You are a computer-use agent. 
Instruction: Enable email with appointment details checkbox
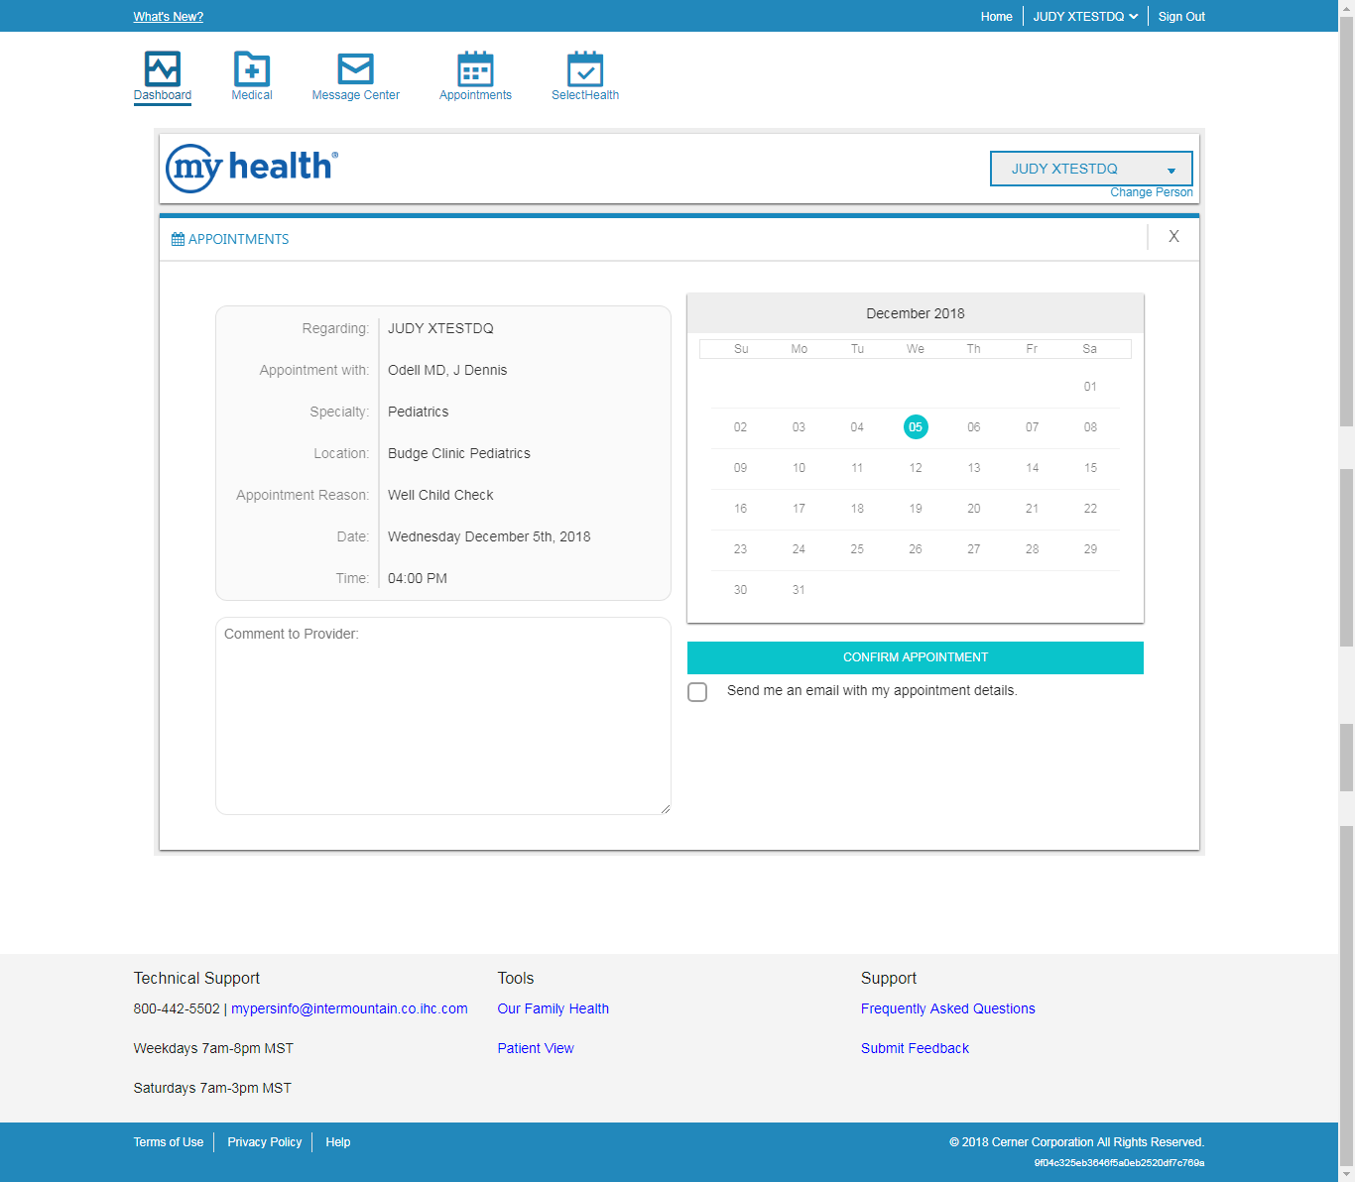pos(697,692)
